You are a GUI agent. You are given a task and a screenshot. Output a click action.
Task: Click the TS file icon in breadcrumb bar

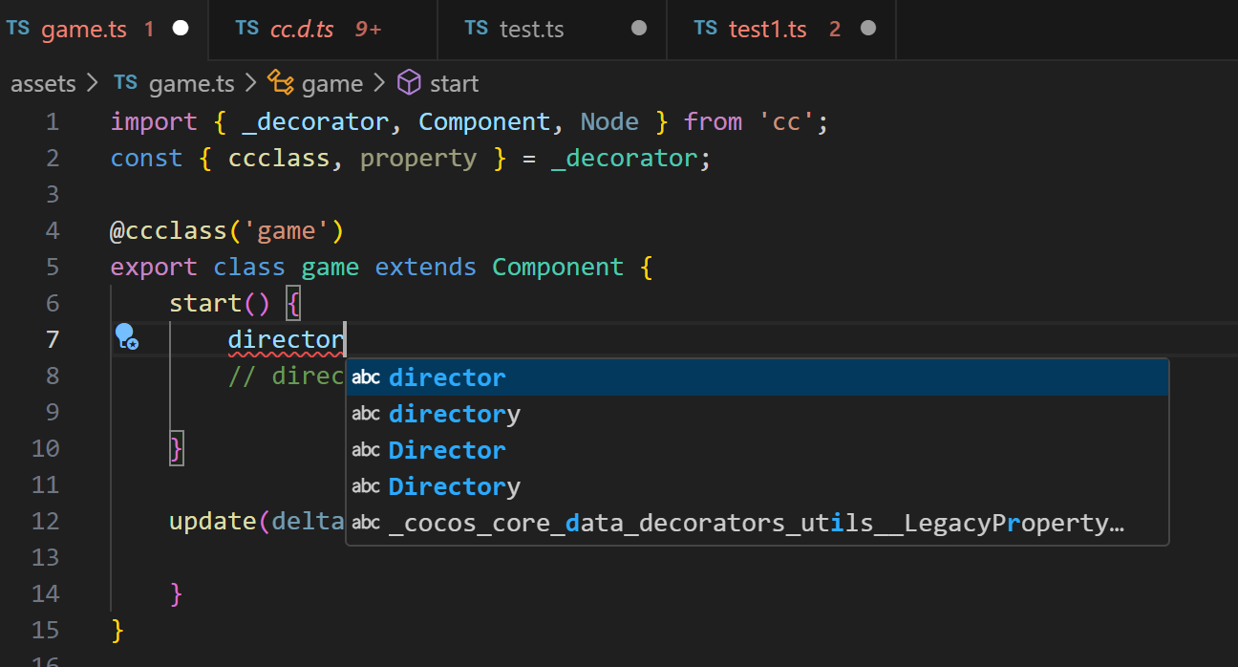[125, 83]
